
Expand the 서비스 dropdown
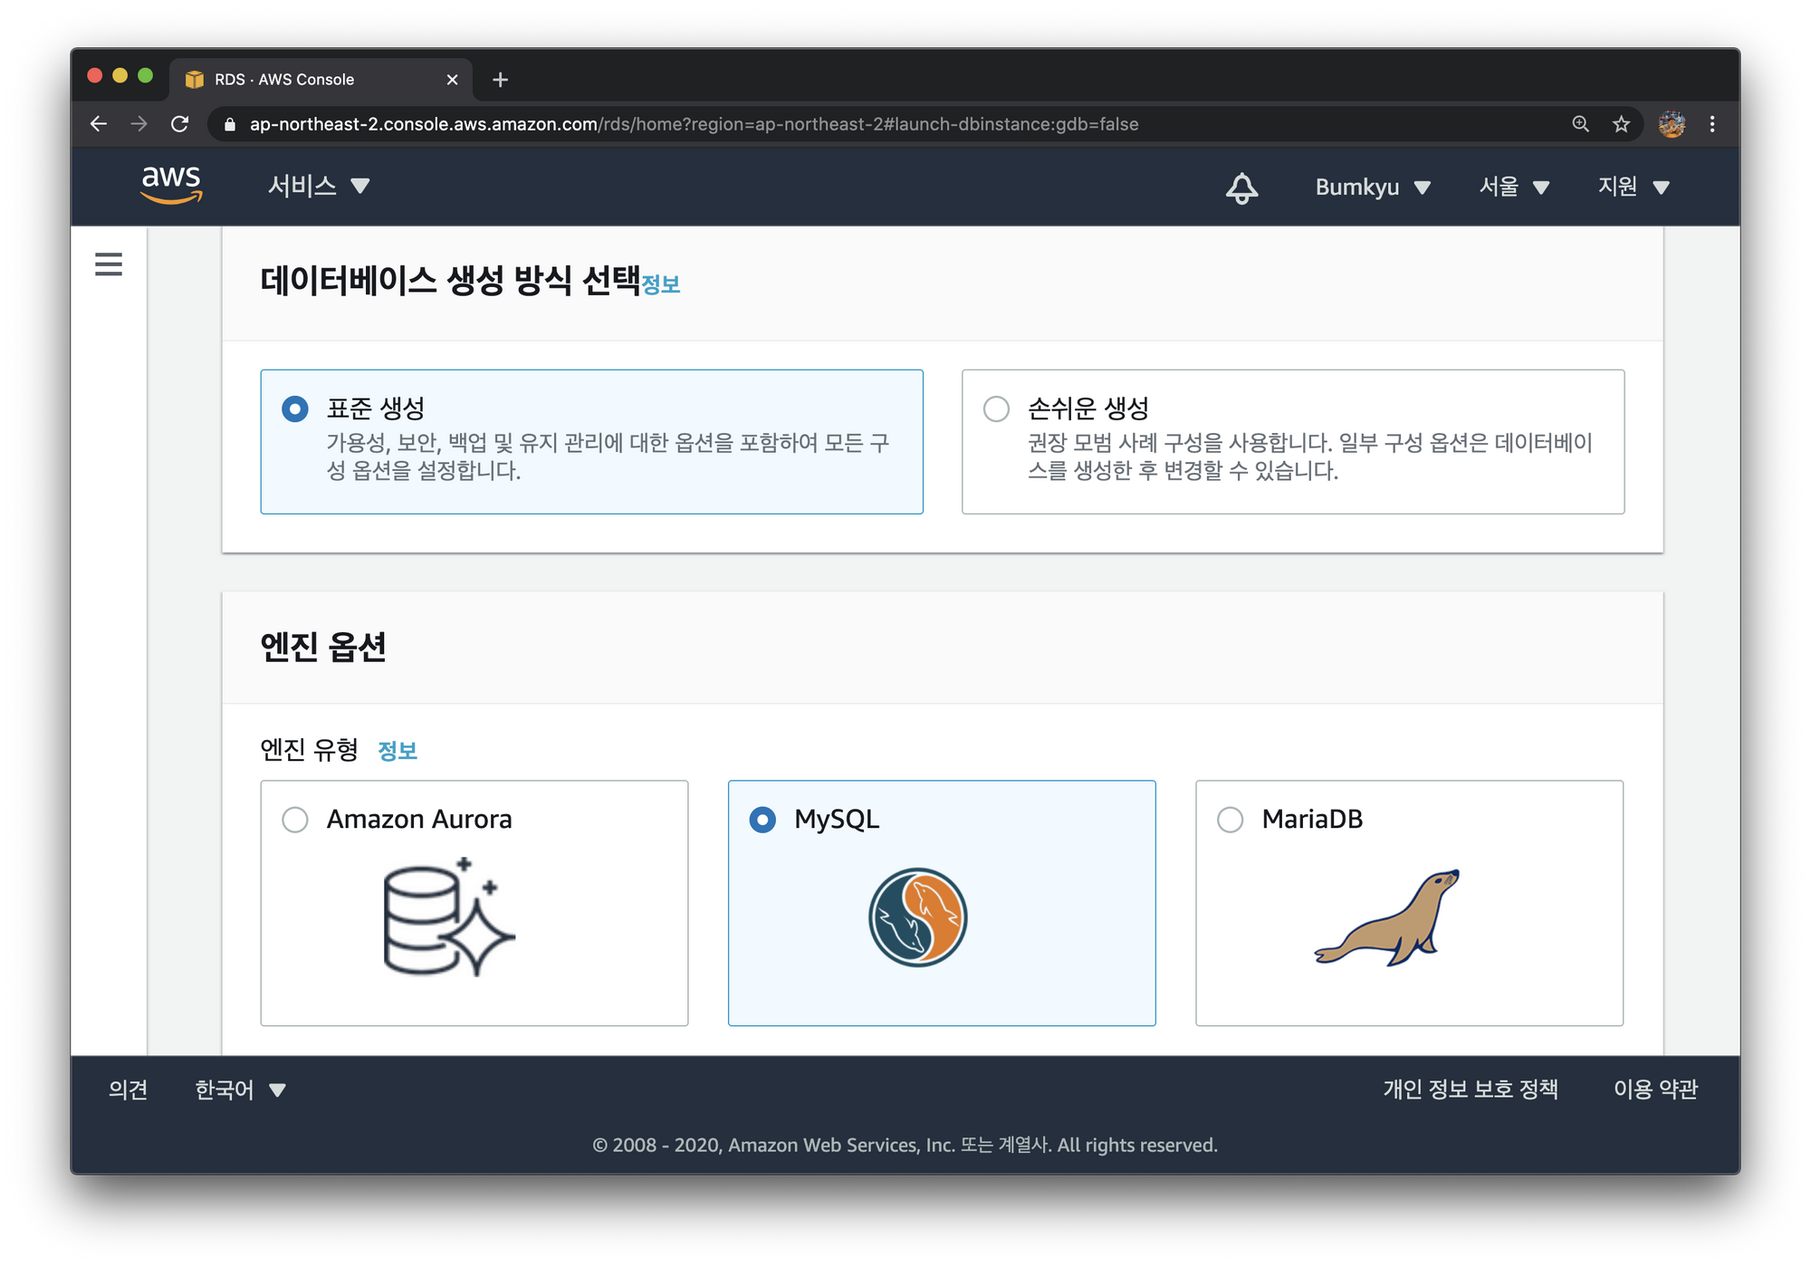(319, 187)
